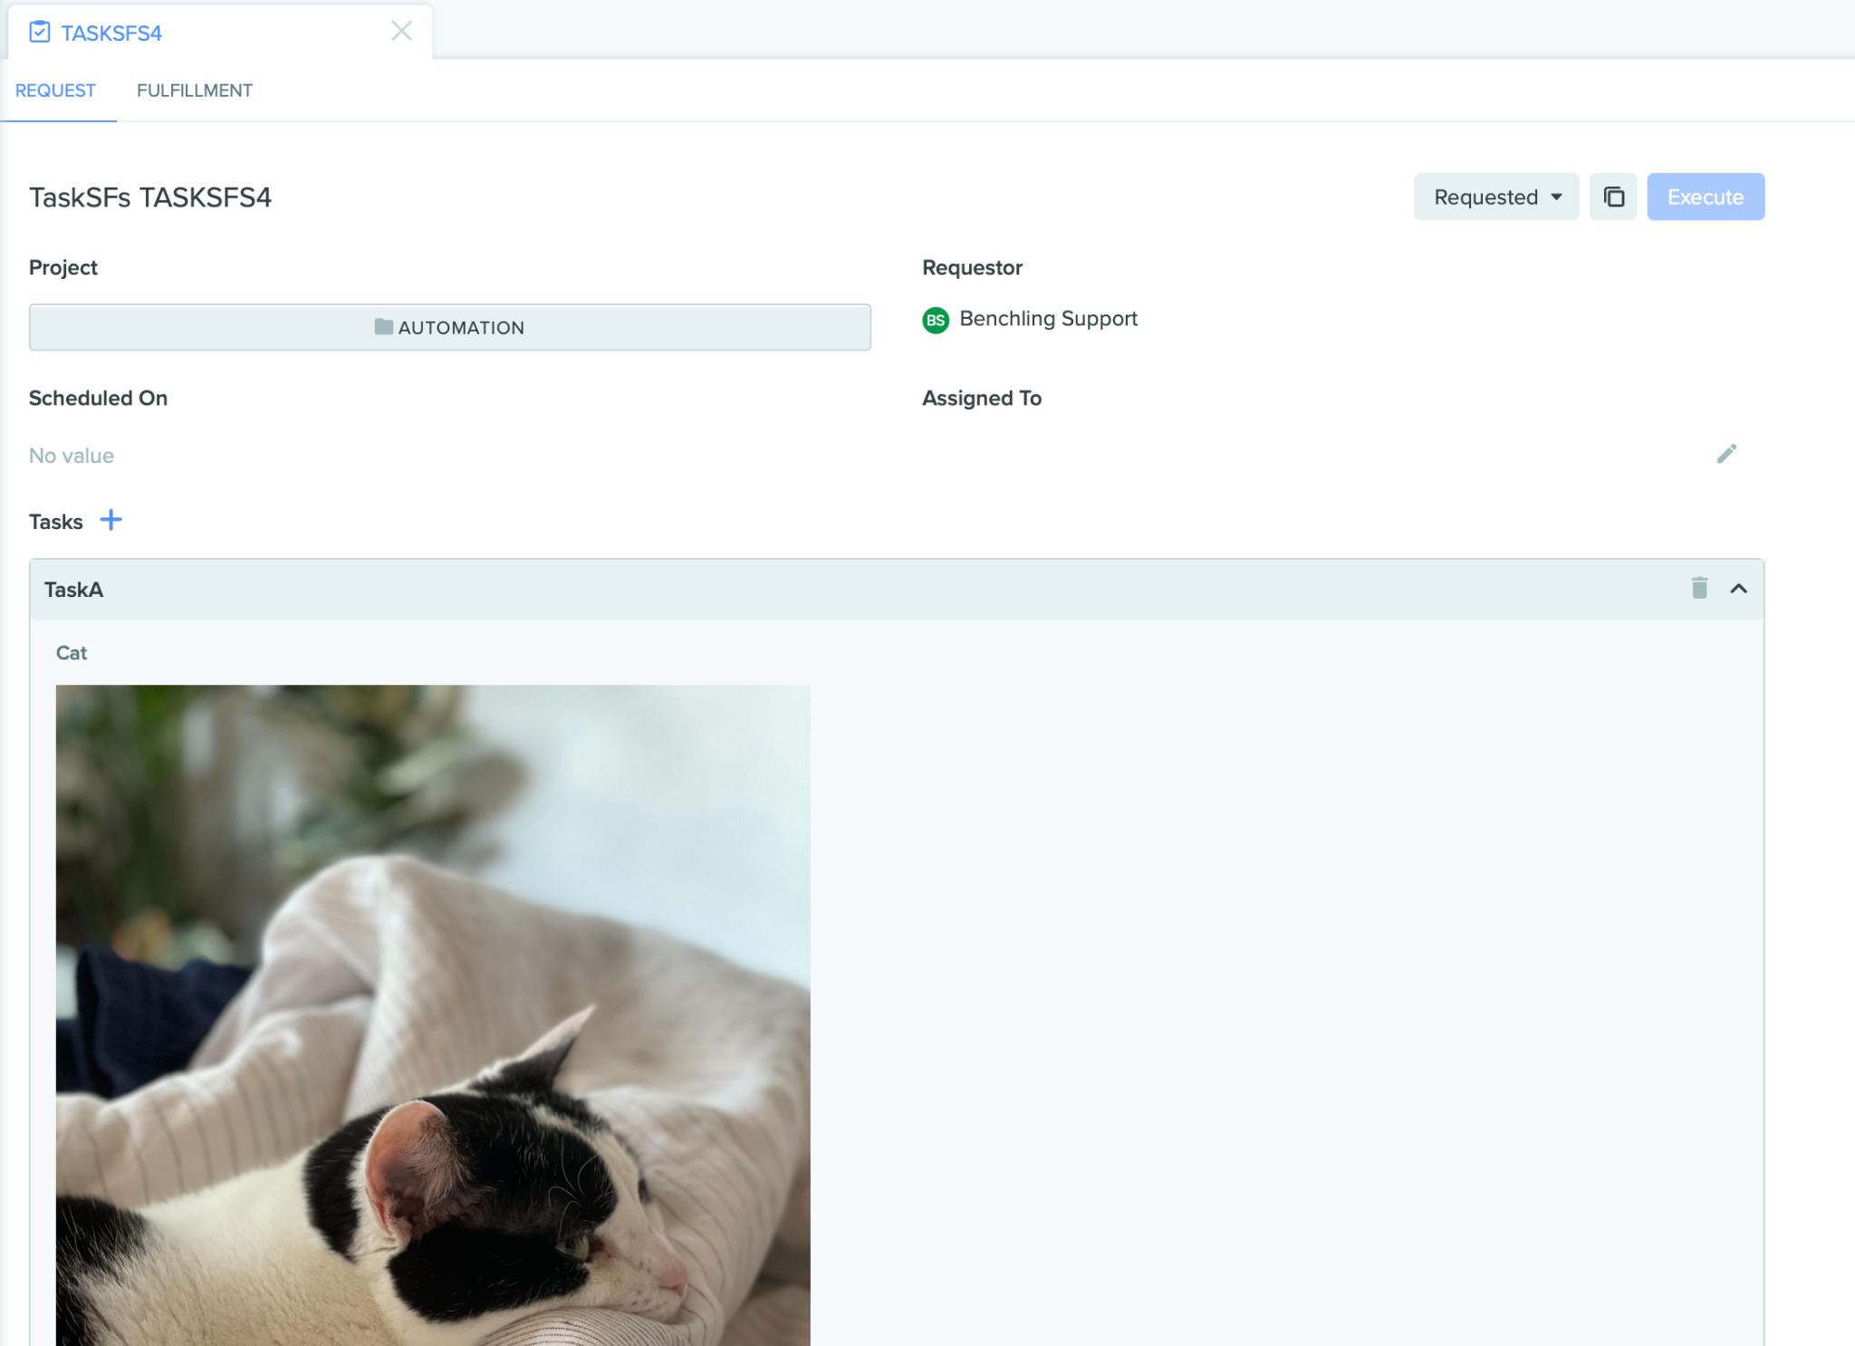Screen dimensions: 1855x1346
Task: Click the Execute button
Action: pyautogui.click(x=1706, y=197)
